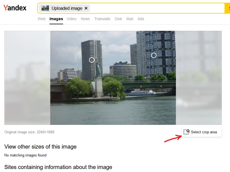Open the Translate tab
This screenshot has width=230, height=172.
[102, 19]
